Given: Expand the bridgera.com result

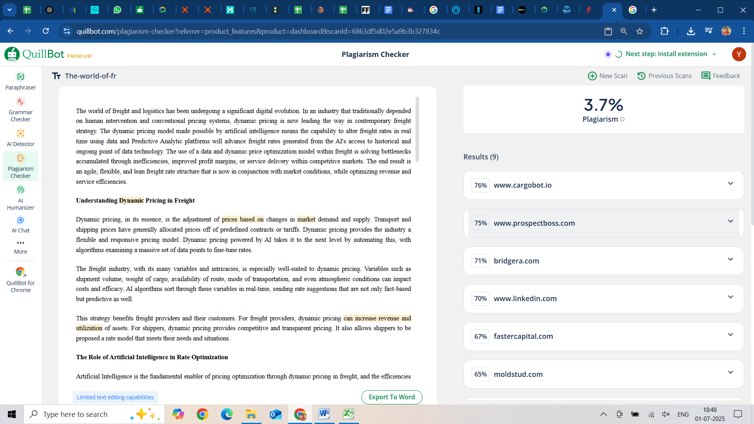Looking at the screenshot, I should point(730,260).
